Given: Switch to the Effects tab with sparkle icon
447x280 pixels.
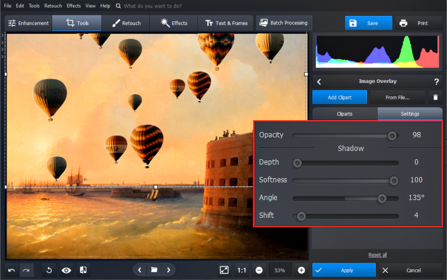Looking at the screenshot, I should (174, 23).
